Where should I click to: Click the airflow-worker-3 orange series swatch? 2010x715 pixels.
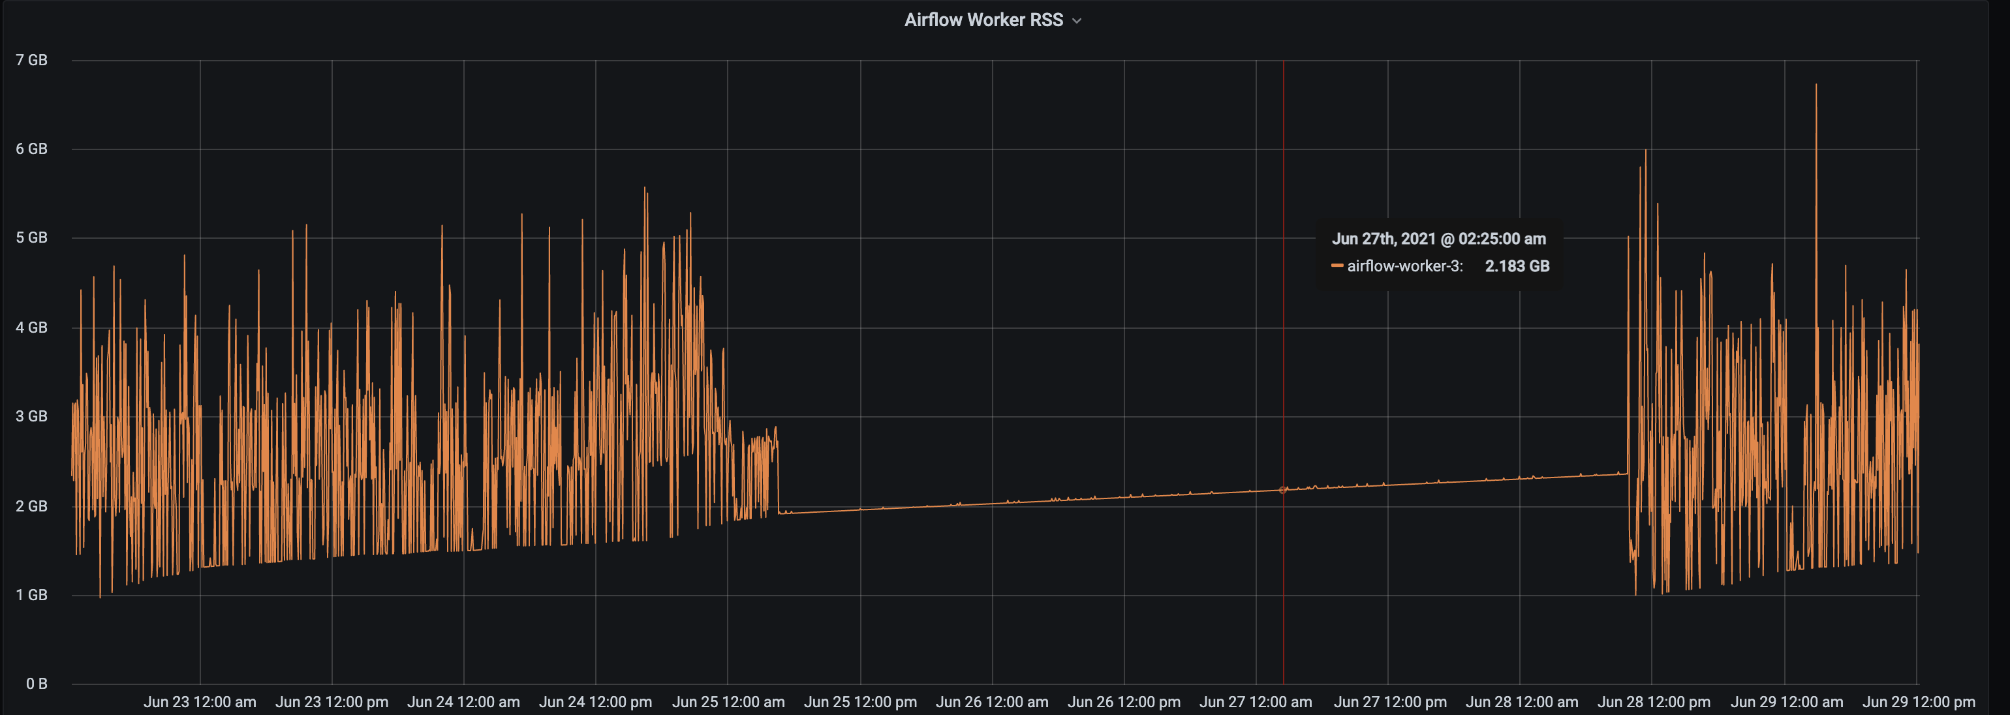click(1337, 266)
